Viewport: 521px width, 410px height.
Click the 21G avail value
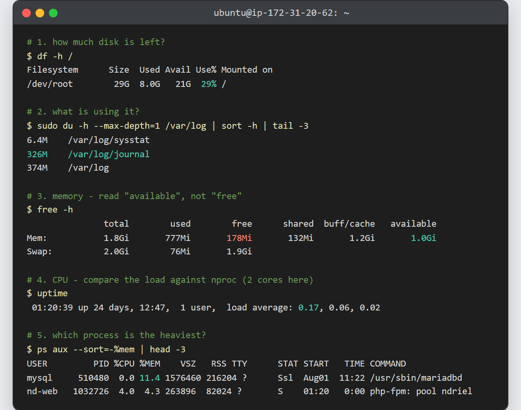[x=183, y=84]
